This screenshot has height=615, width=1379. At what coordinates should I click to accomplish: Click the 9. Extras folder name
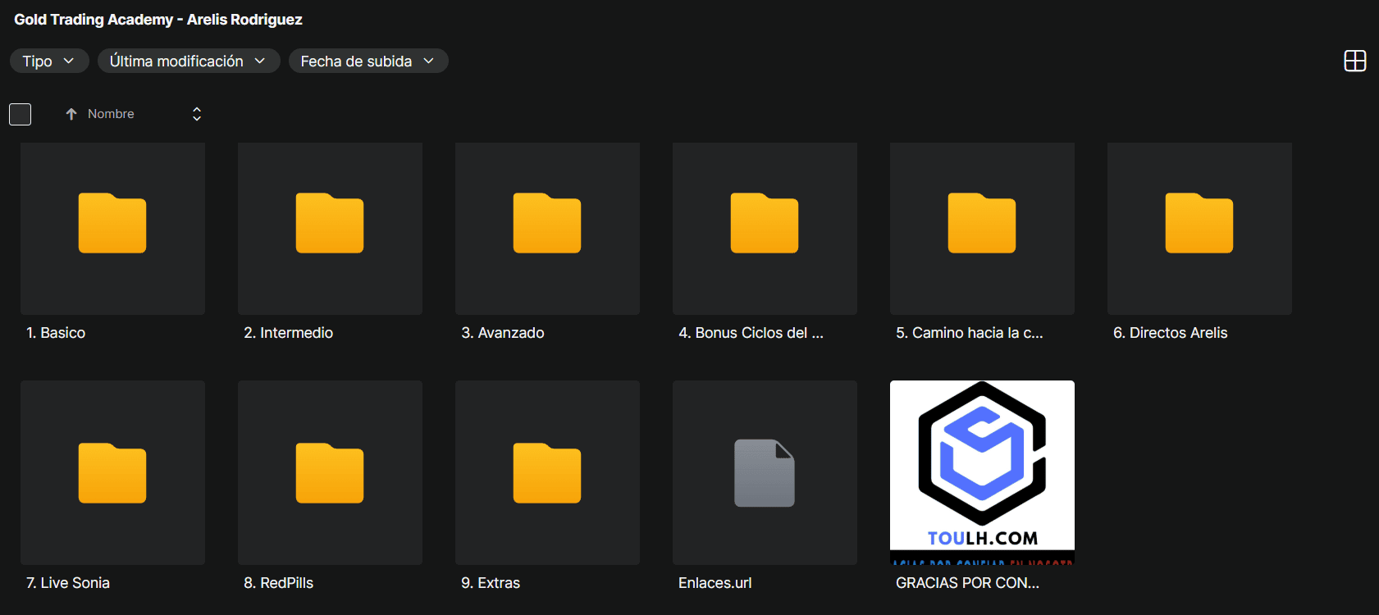(x=491, y=583)
